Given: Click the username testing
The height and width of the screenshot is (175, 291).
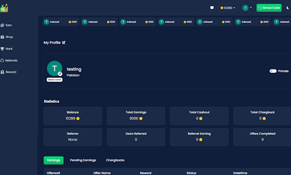Looking at the screenshot, I should pos(74,69).
